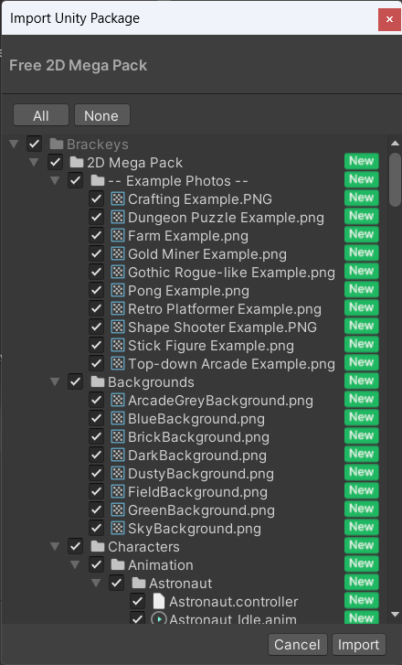Uncheck the Backgrounds folder checkbox
Image resolution: width=402 pixels, height=665 pixels.
(x=76, y=381)
